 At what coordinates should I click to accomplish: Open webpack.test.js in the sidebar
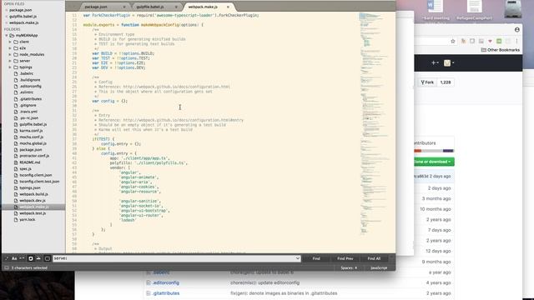33,213
